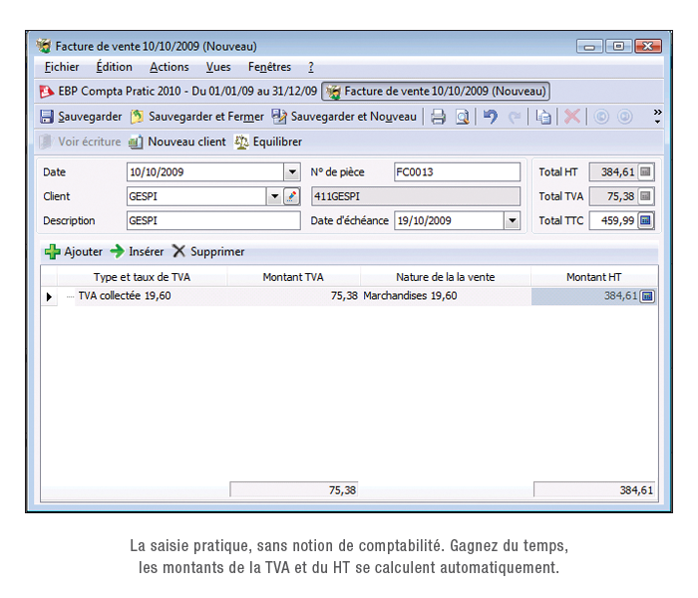This screenshot has width=698, height=598.
Task: Click Nouveau client button
Action: (x=177, y=142)
